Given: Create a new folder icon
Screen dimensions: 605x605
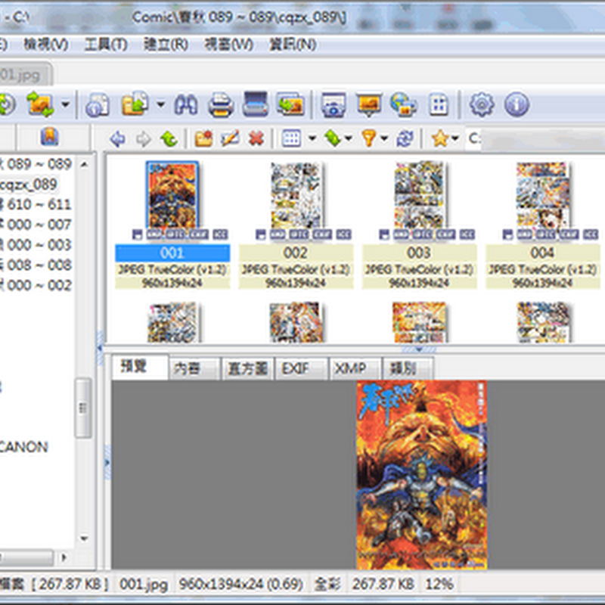Looking at the screenshot, I should (203, 138).
